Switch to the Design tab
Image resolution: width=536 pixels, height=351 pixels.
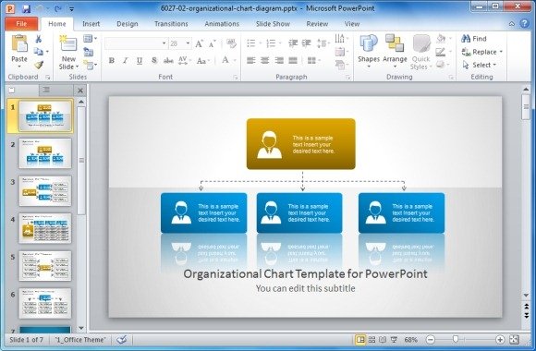tap(128, 24)
